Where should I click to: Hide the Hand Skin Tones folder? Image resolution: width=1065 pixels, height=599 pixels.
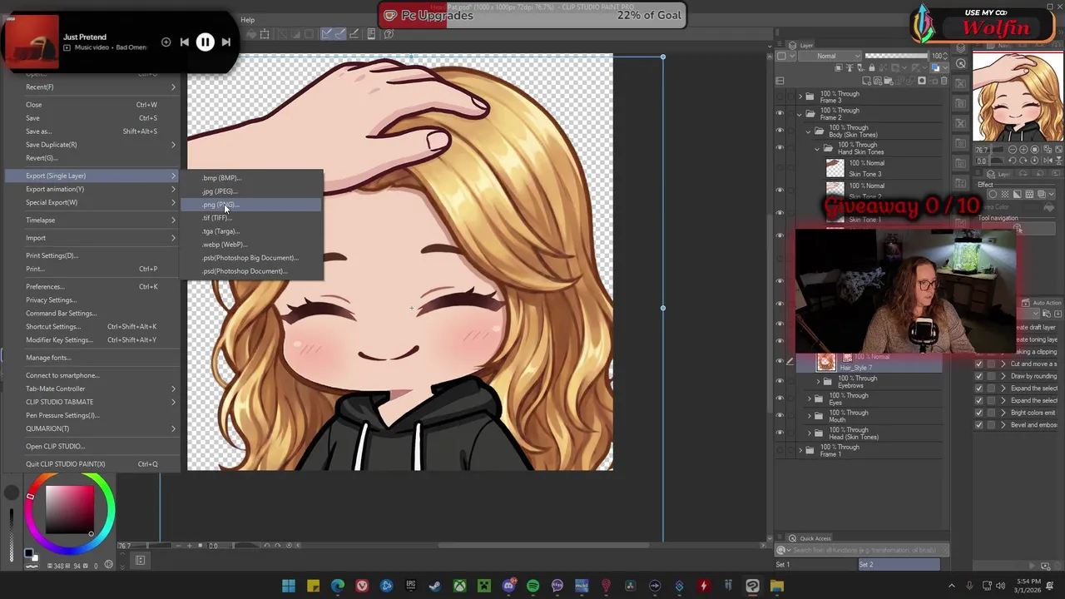click(780, 148)
